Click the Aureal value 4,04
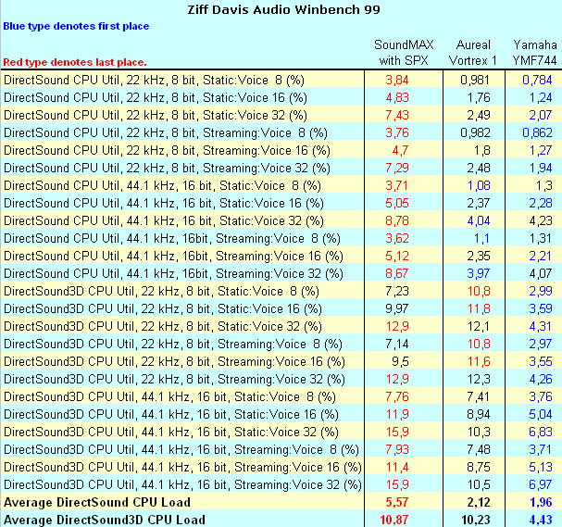This screenshot has width=562, height=527. click(x=479, y=220)
